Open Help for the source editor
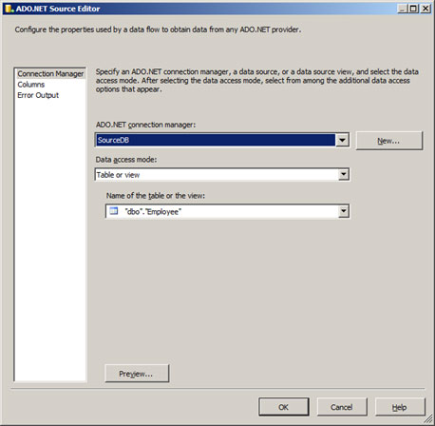Viewport: 435px width, 426px height. [x=400, y=407]
